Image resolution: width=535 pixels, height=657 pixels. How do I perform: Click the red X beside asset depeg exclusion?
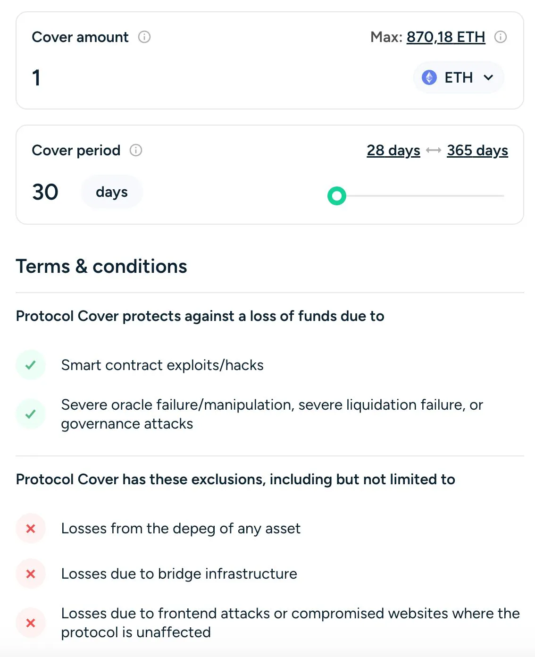pos(30,529)
